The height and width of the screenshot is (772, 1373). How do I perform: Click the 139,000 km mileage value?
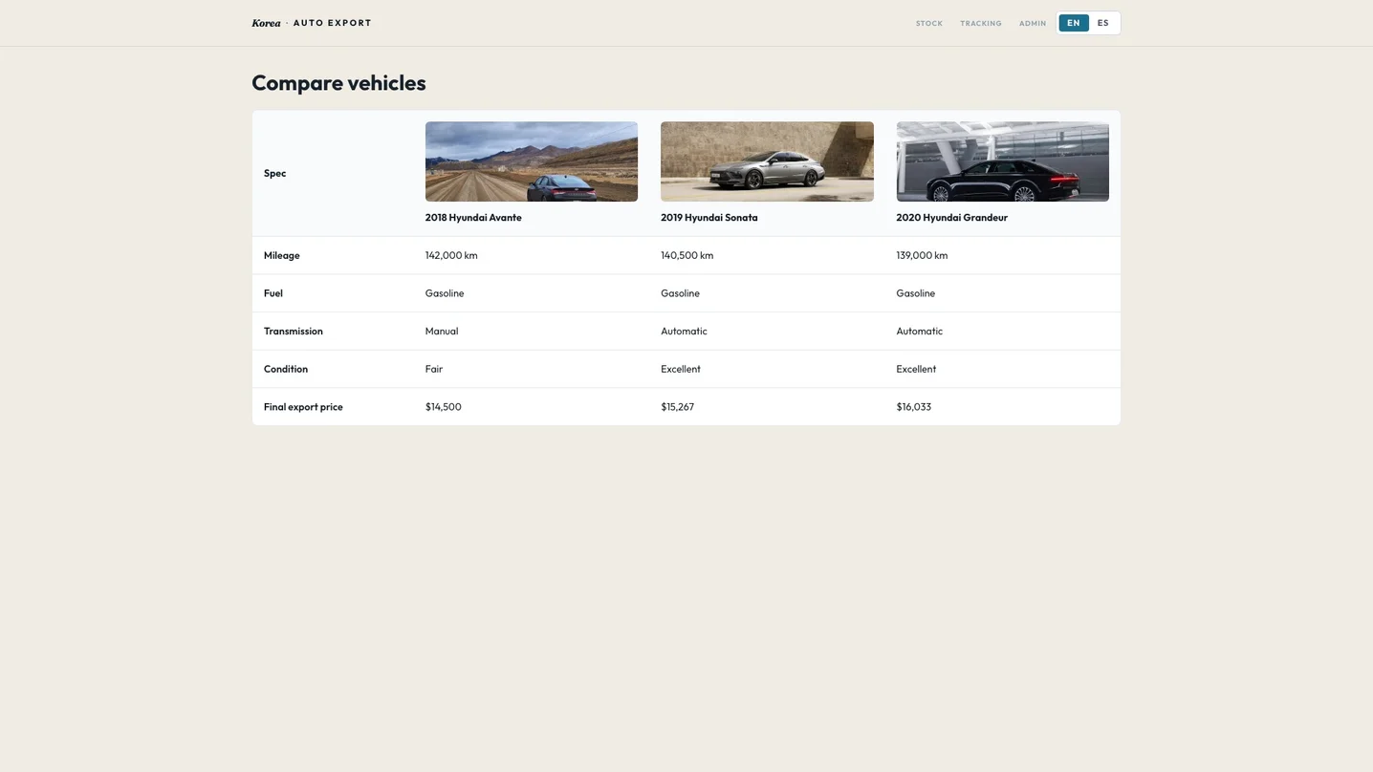pyautogui.click(x=923, y=256)
